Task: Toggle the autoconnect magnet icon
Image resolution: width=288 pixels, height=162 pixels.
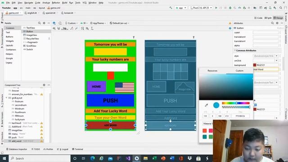Action: pos(58,28)
